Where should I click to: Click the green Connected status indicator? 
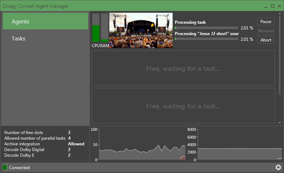pyautogui.click(x=5, y=167)
